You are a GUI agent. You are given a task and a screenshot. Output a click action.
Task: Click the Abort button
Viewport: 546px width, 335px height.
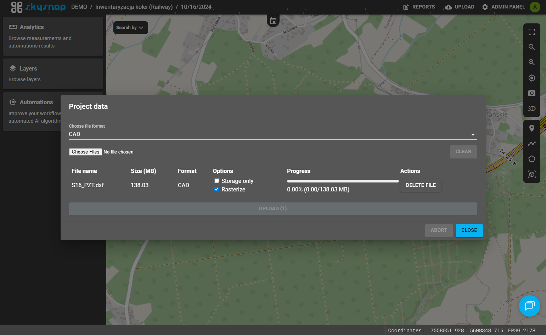439,230
